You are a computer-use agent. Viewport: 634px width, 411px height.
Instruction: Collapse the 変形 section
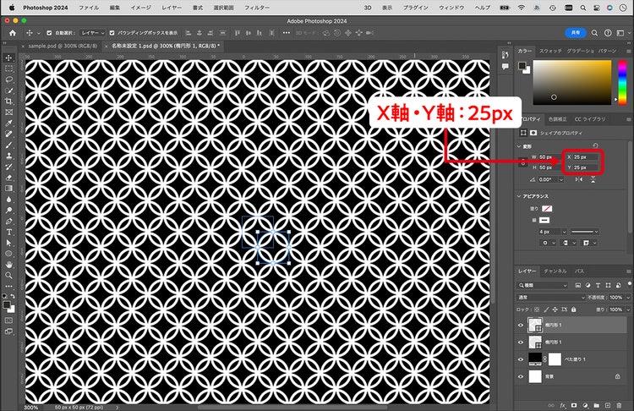click(x=519, y=146)
